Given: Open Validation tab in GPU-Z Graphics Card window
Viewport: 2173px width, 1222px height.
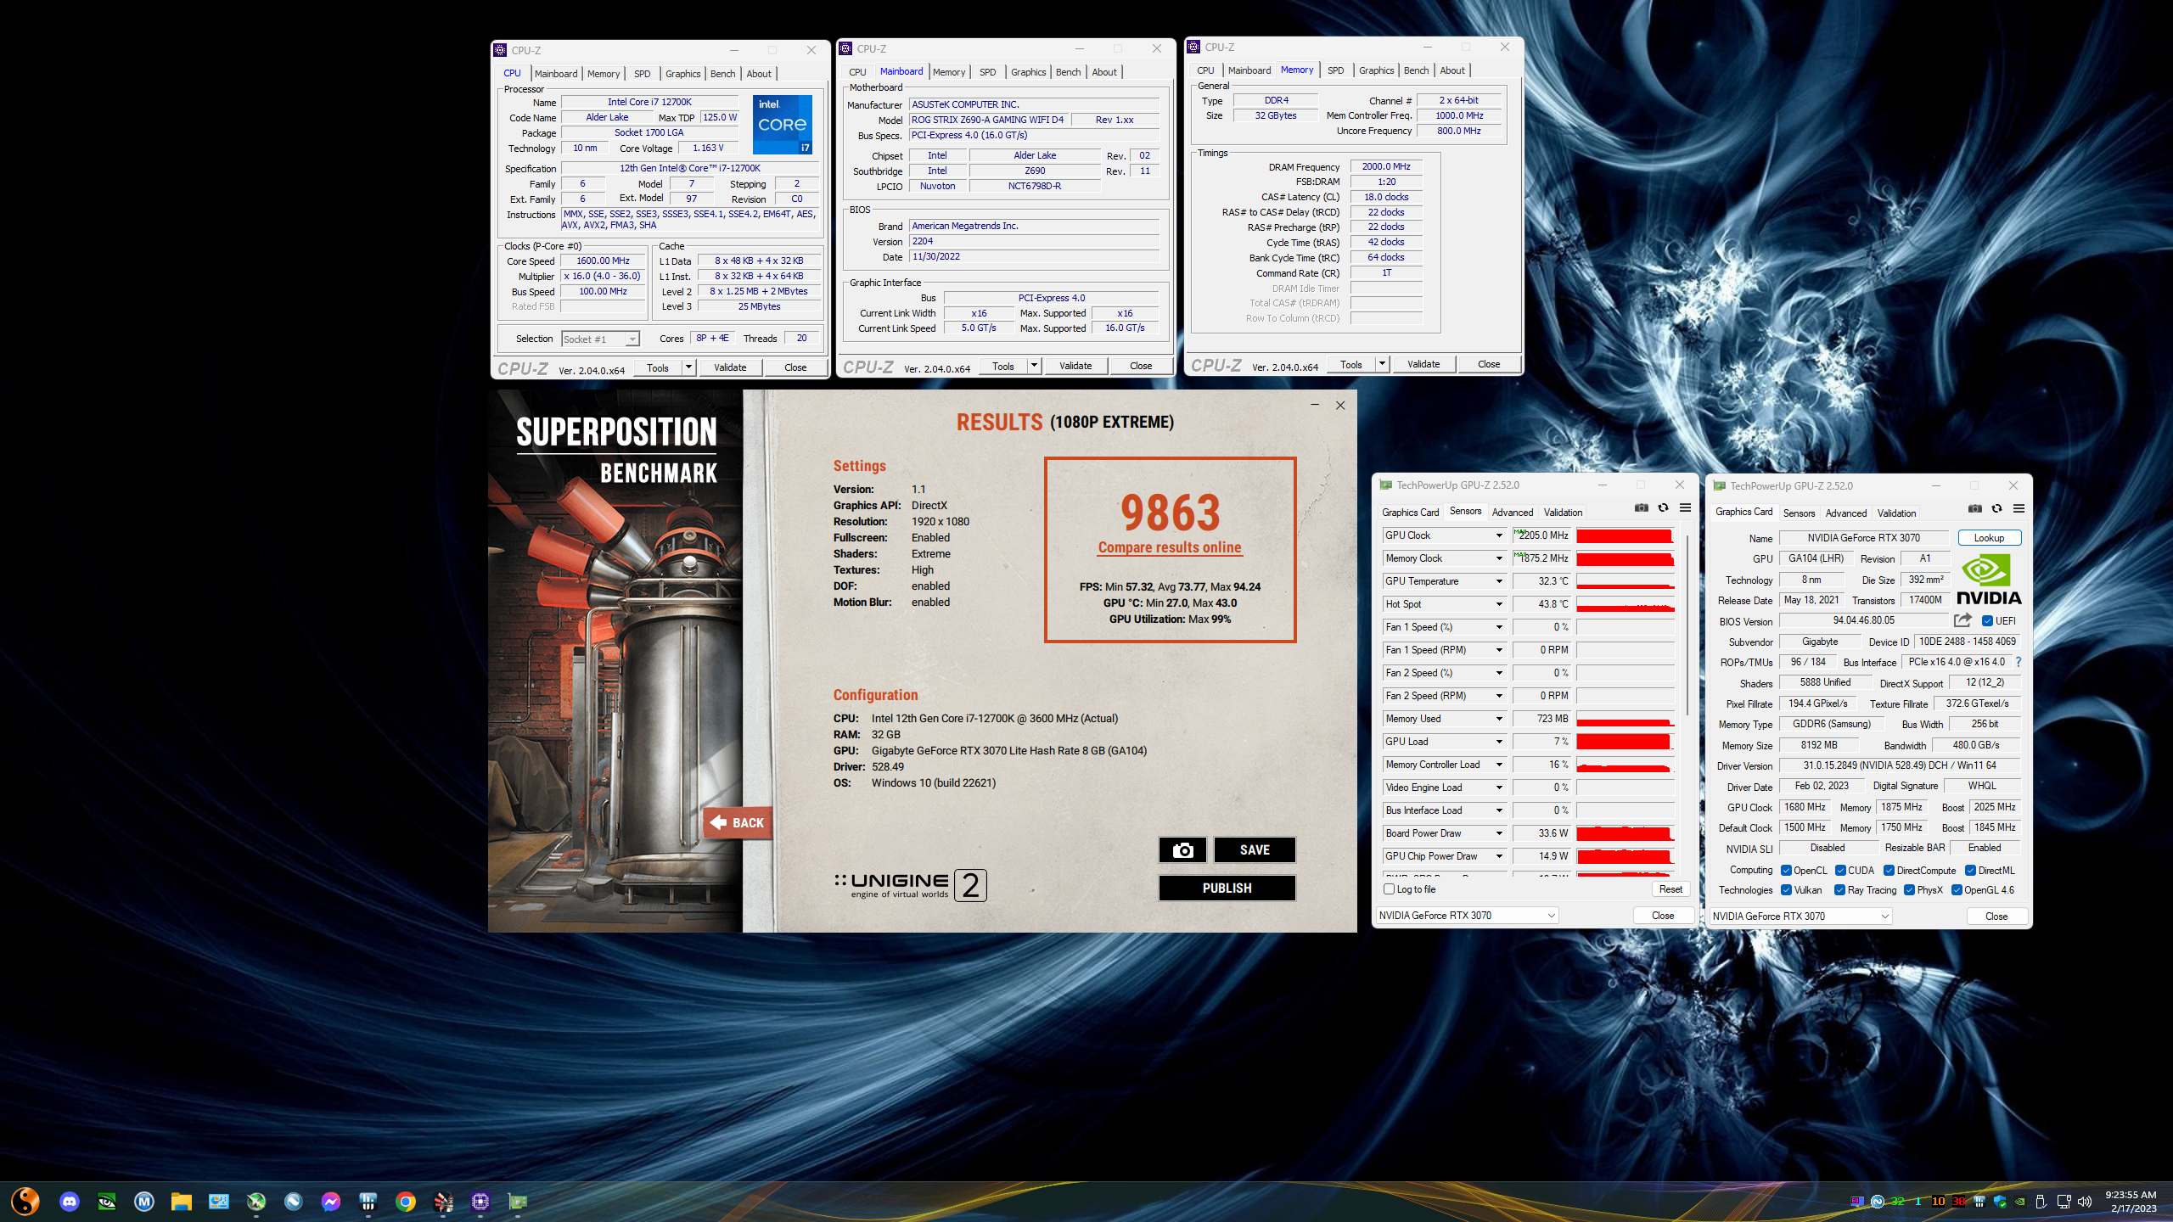Looking at the screenshot, I should (x=1896, y=513).
